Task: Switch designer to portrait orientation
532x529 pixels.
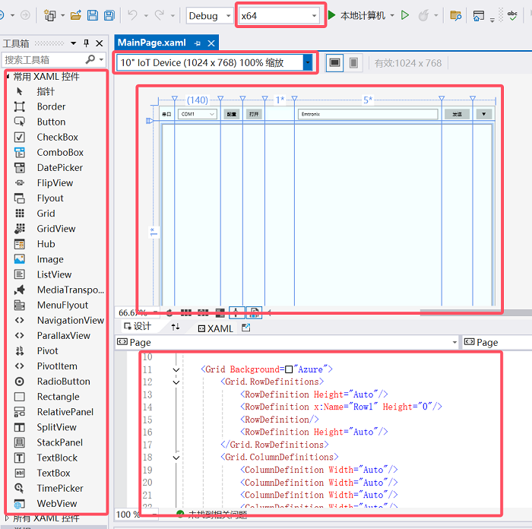Action: (353, 63)
